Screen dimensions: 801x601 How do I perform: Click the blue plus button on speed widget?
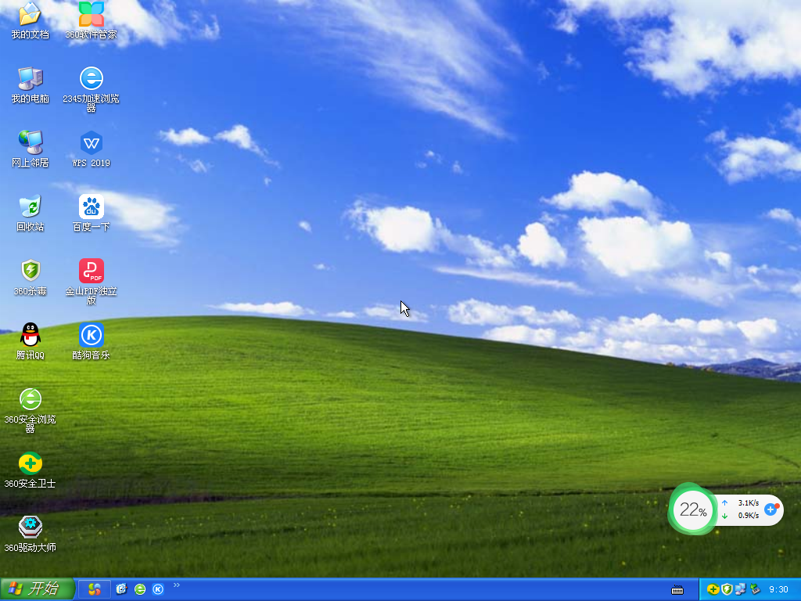tap(771, 509)
